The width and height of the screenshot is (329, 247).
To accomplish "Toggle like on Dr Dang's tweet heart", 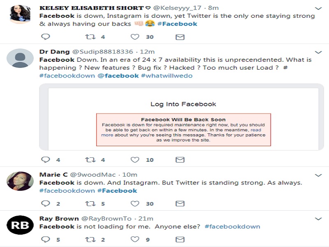I will (134, 160).
